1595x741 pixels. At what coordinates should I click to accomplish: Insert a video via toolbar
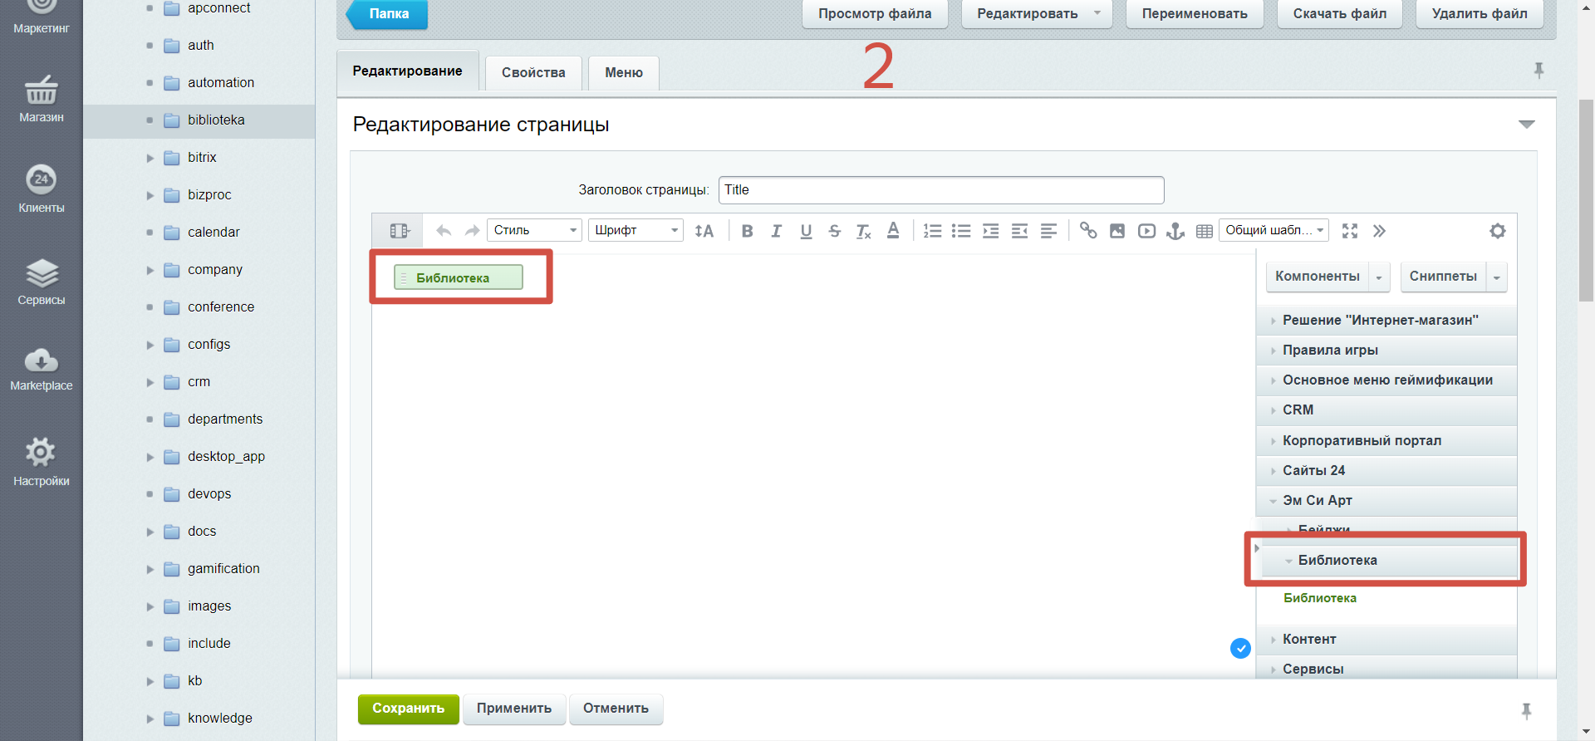[x=1146, y=231]
